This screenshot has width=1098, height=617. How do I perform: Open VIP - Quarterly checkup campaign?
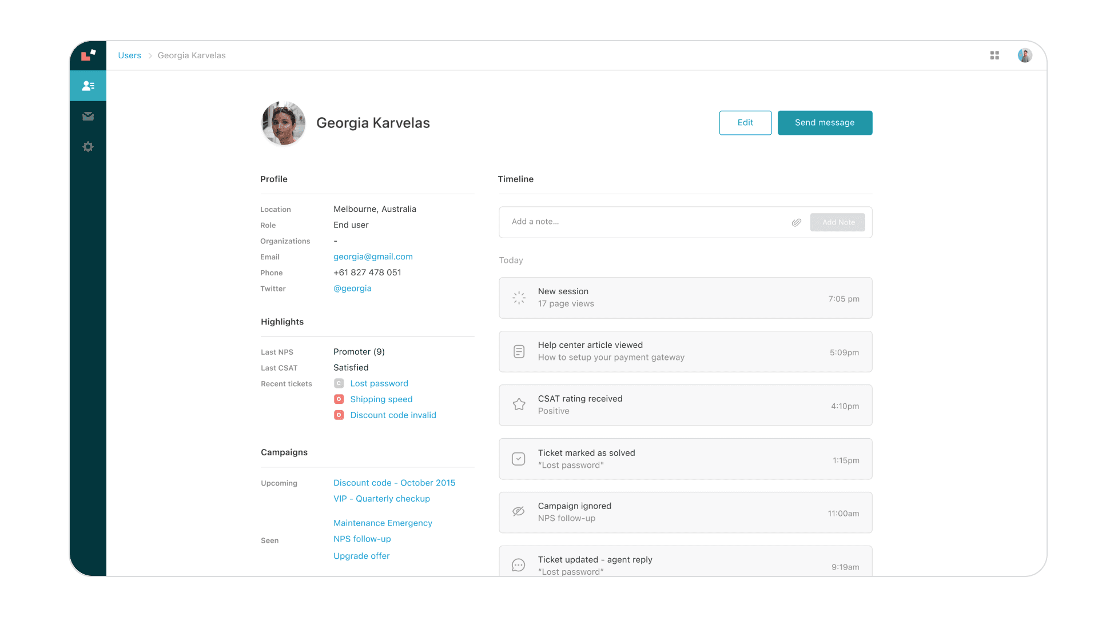(x=381, y=499)
